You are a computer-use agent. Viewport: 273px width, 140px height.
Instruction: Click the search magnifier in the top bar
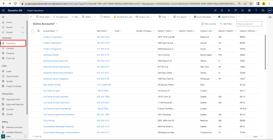(x=215, y=10)
